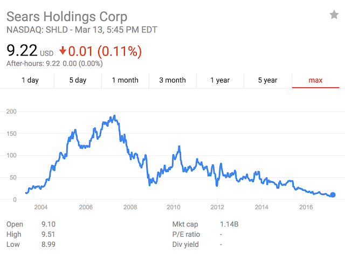Switch to the 5 year tab

tap(267, 80)
